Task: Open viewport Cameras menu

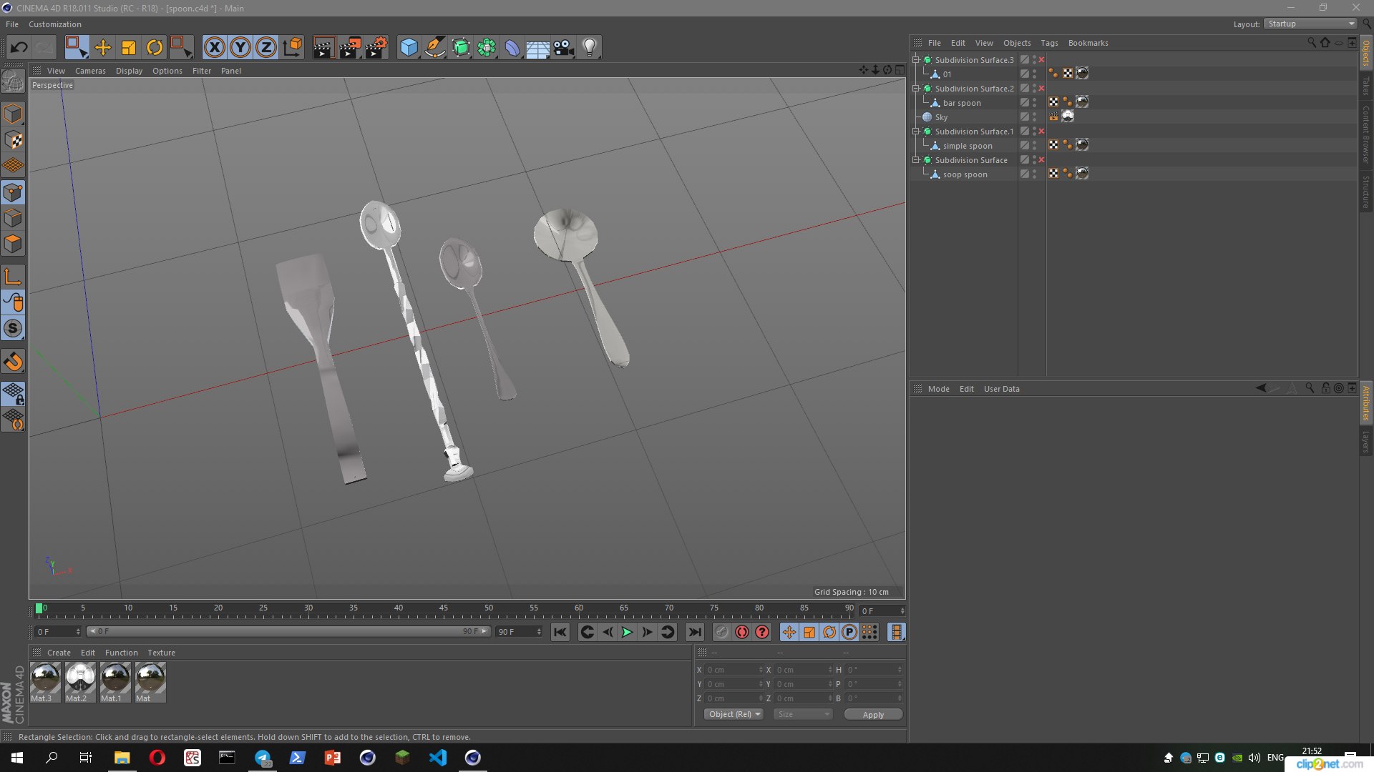Action: click(x=90, y=71)
